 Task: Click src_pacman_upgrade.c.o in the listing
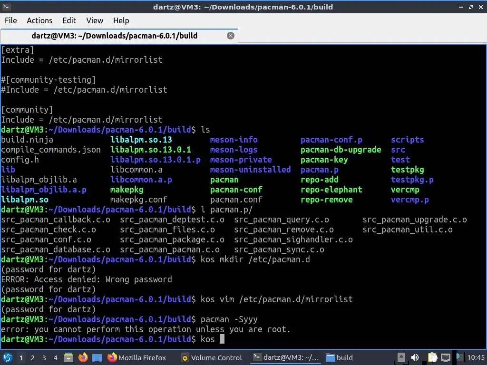415,220
